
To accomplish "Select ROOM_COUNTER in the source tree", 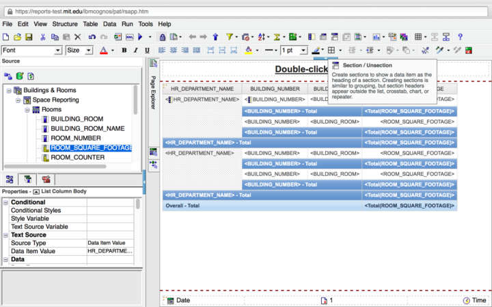I will coord(77,158).
